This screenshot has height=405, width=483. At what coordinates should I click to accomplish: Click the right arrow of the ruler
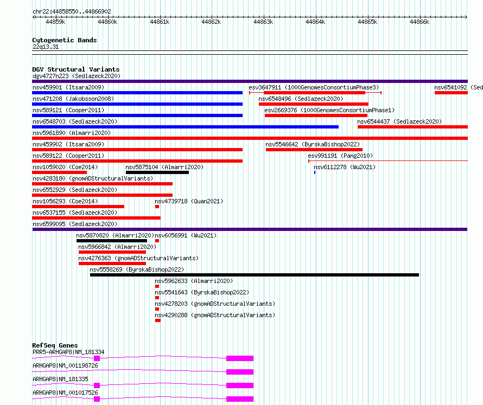(466, 17)
